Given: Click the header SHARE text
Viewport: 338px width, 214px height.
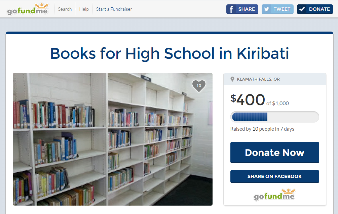Looking at the screenshot, I should point(247,9).
